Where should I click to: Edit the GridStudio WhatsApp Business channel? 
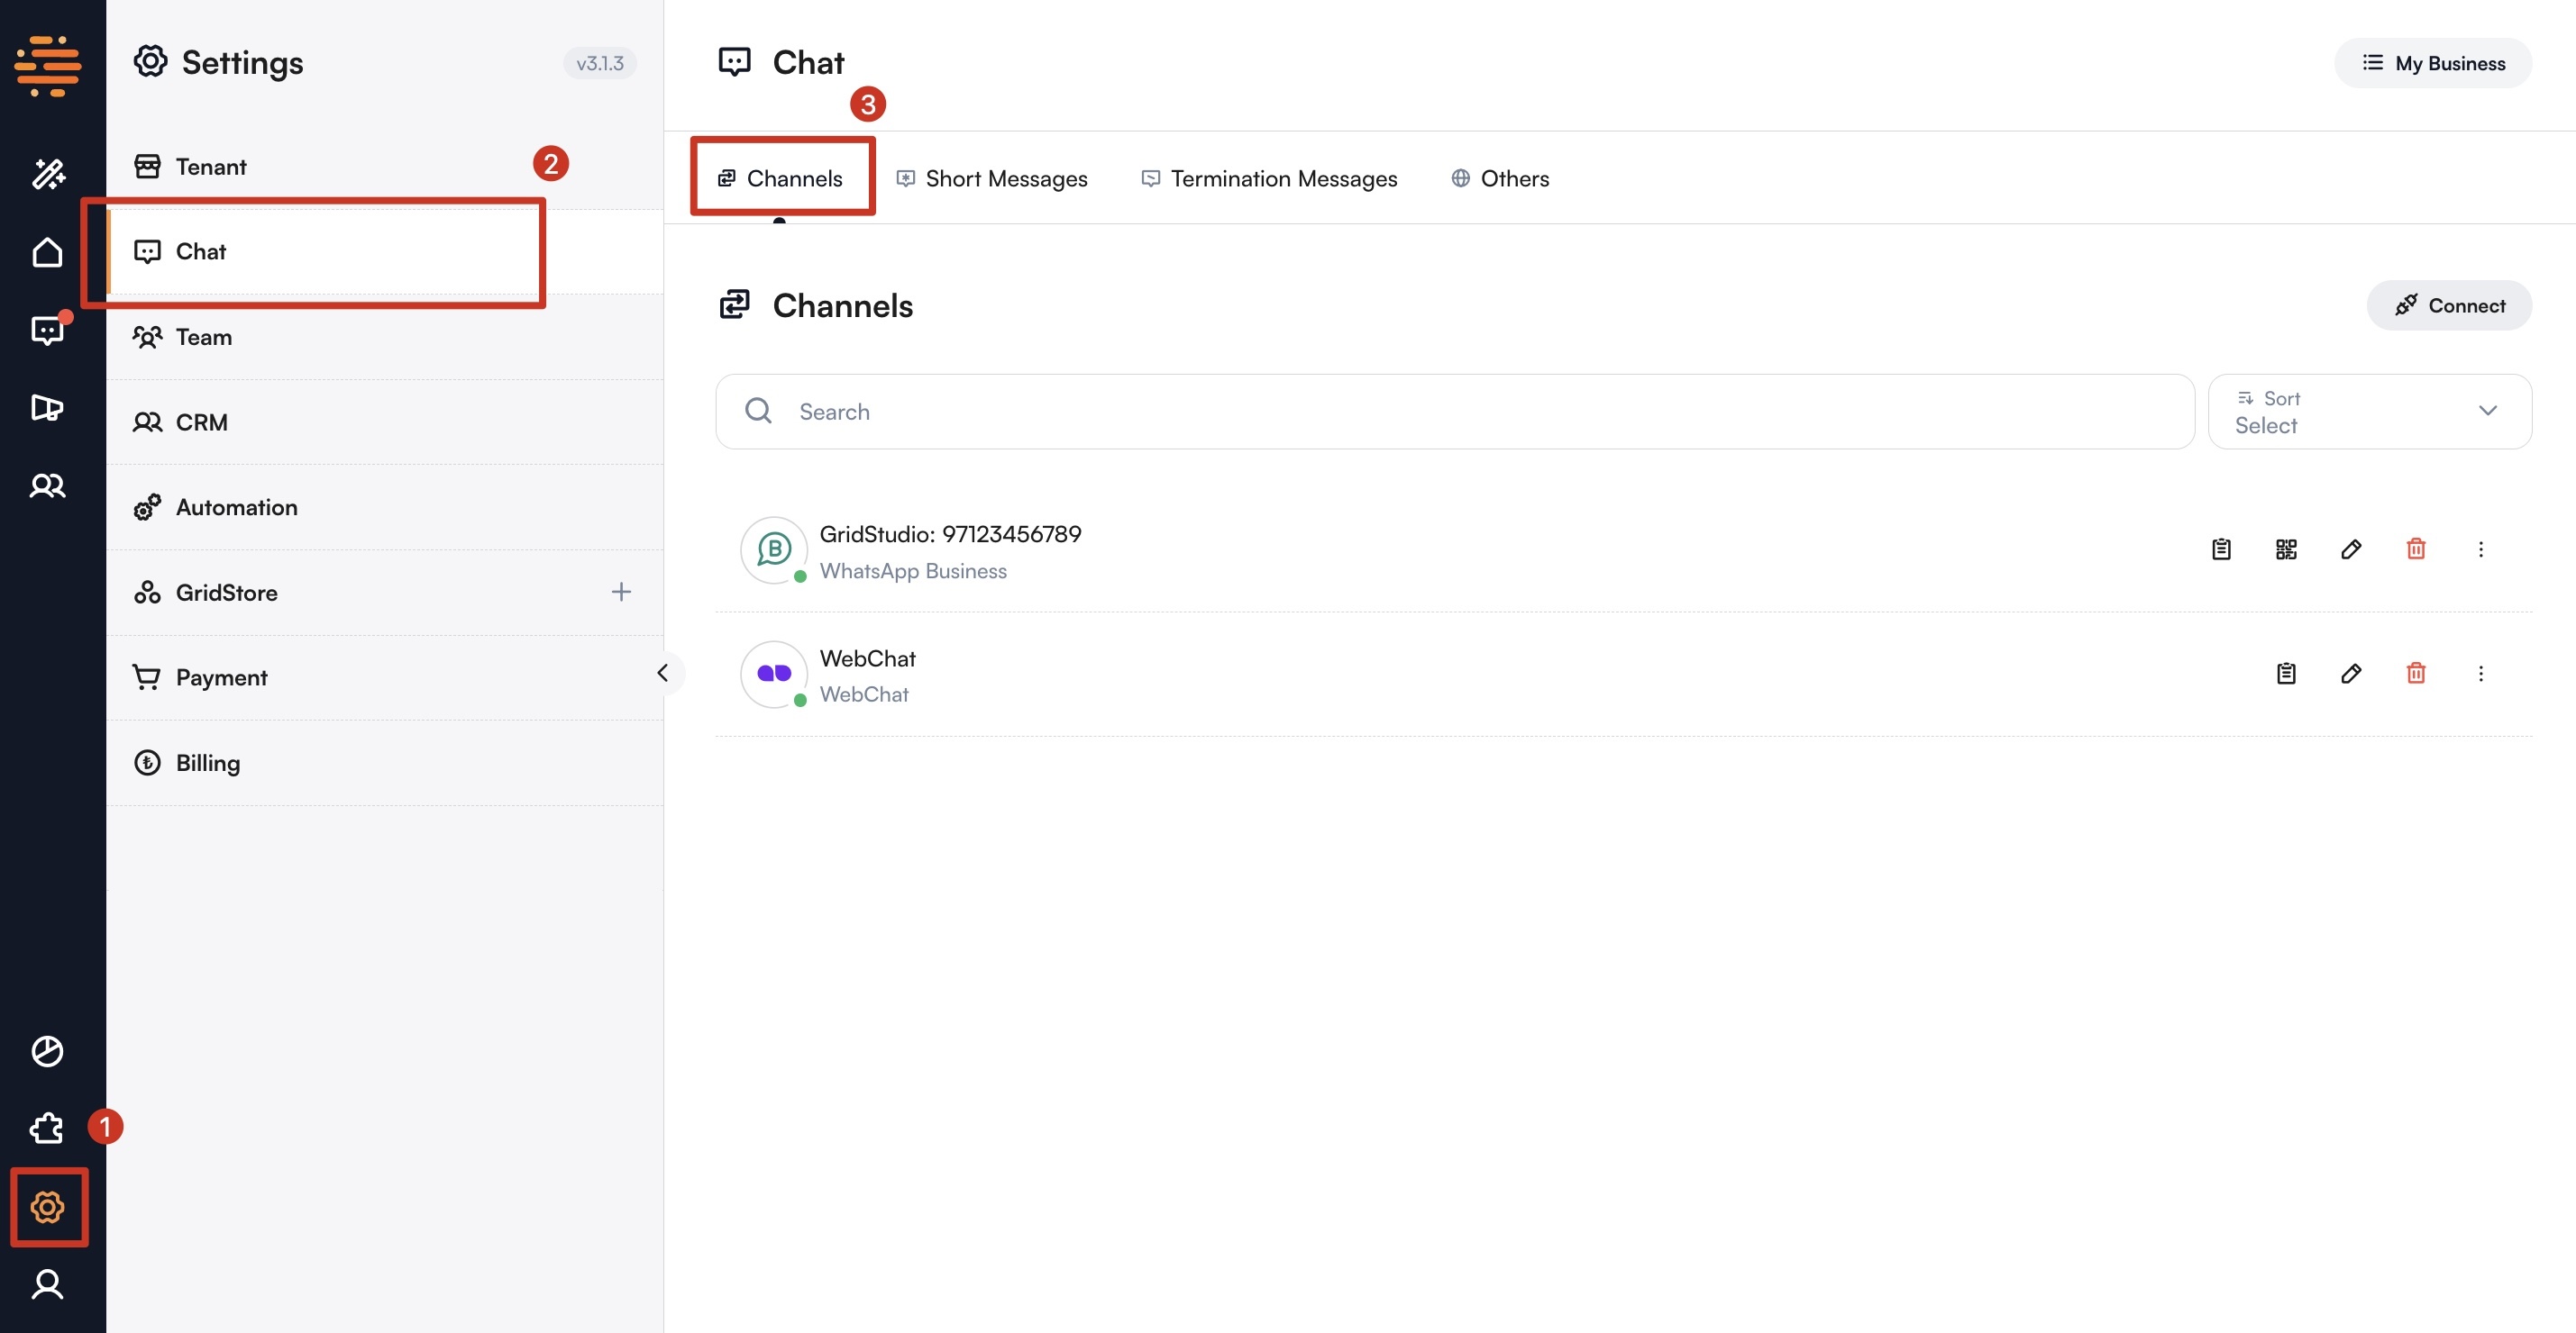pos(2352,549)
